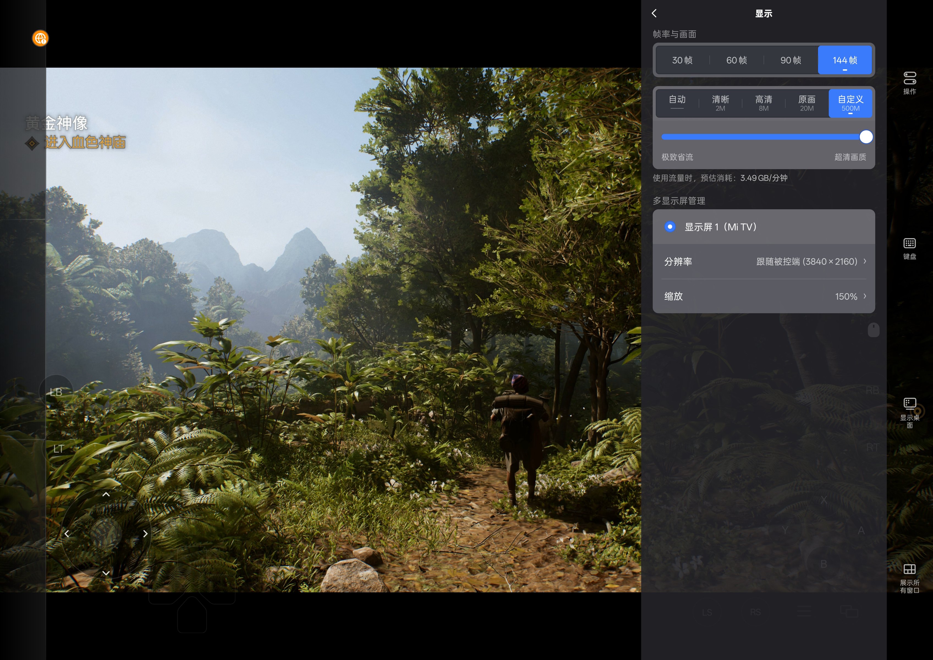
Task: Tap the D-pad left arrow
Action: pos(67,533)
